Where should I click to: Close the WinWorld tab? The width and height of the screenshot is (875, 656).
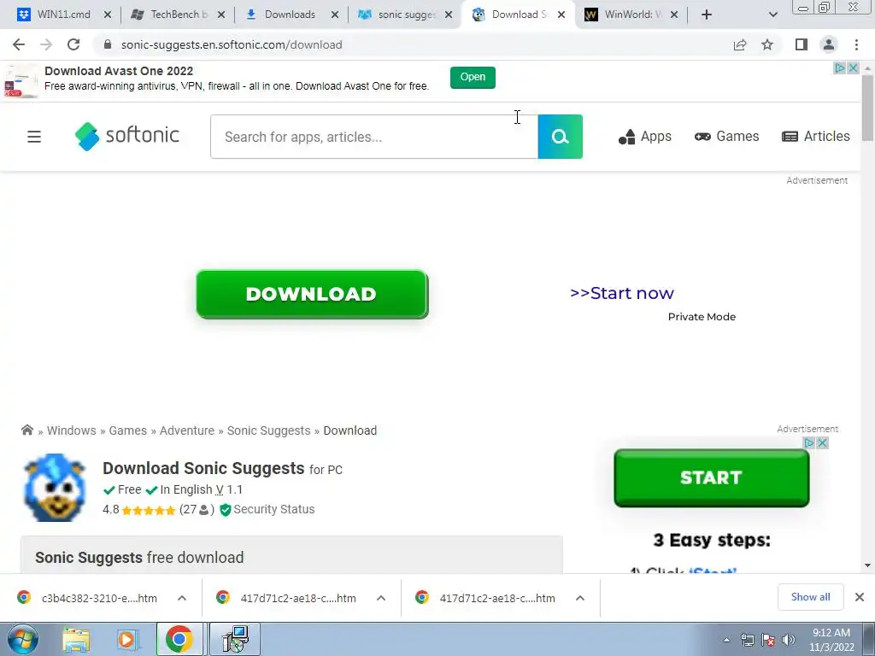point(674,15)
